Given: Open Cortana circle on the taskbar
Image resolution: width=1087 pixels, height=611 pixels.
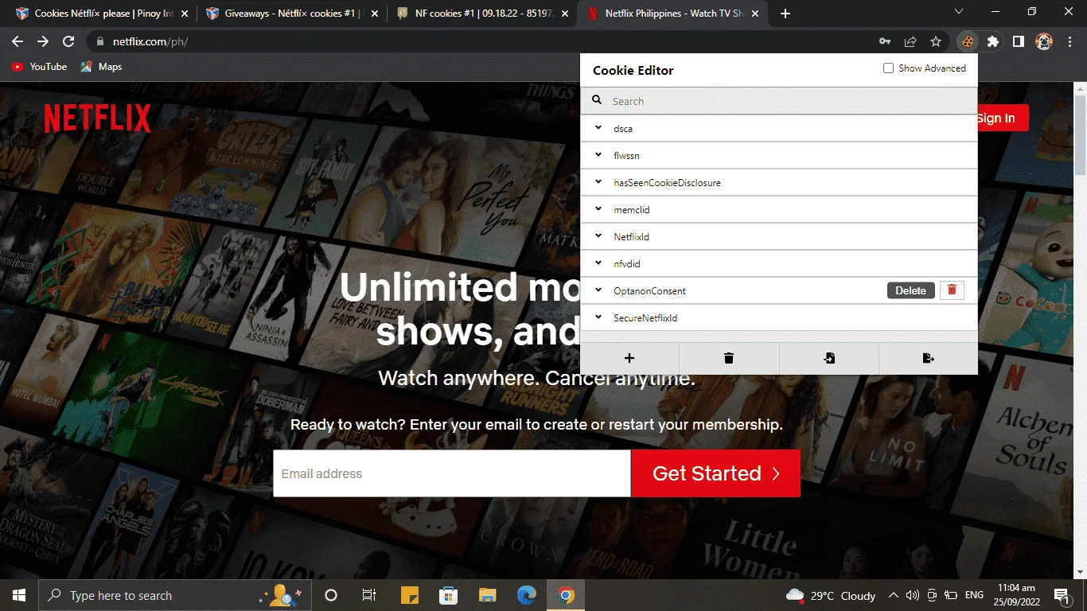Looking at the screenshot, I should 331,595.
